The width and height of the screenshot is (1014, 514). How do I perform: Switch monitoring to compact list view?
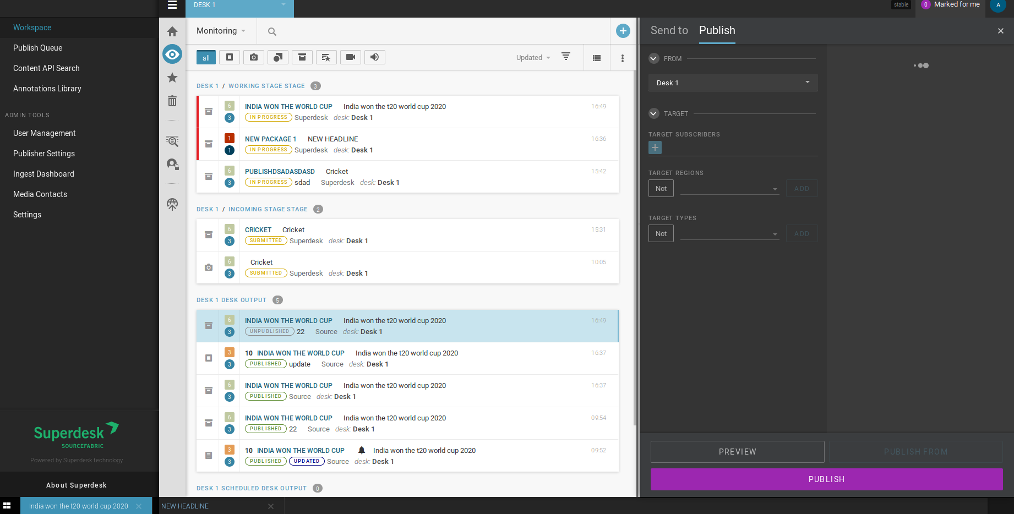pos(597,57)
